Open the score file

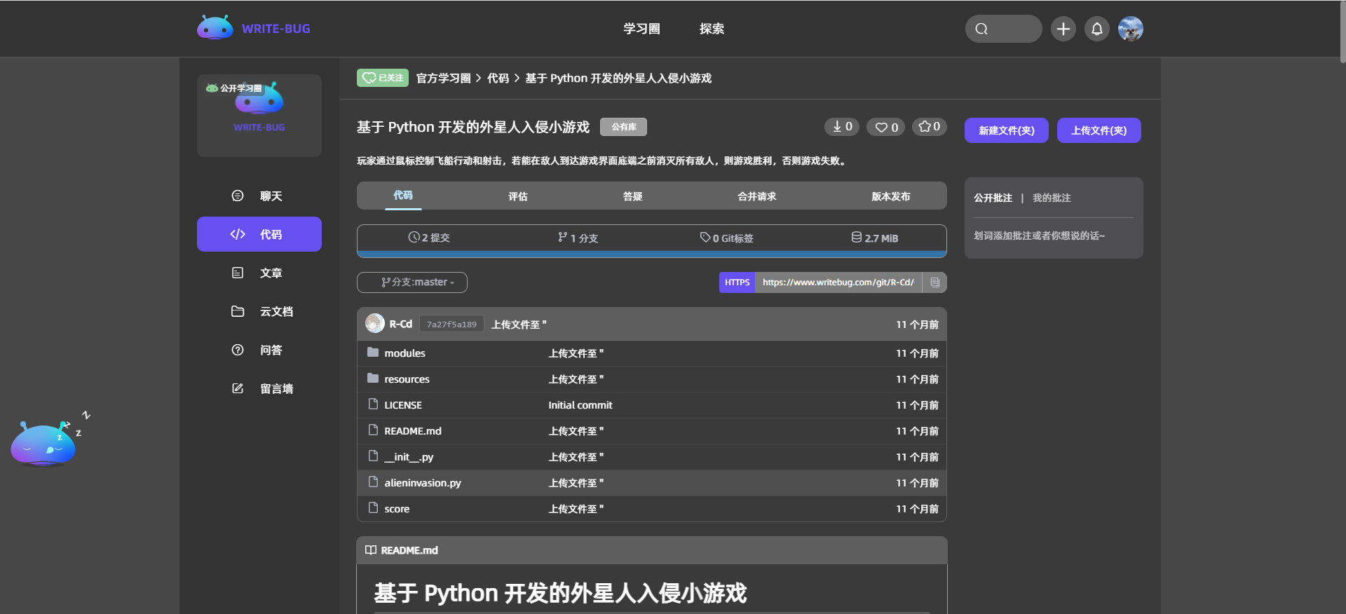[x=397, y=509]
